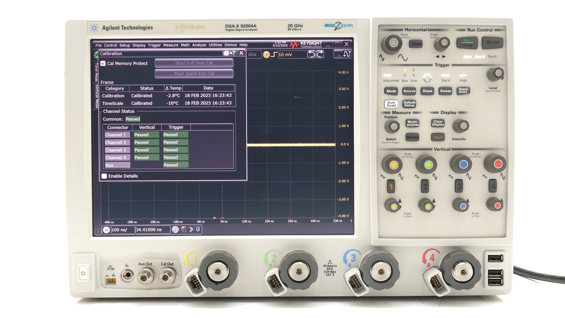
Task: Open the Measure menu
Action: tap(171, 45)
